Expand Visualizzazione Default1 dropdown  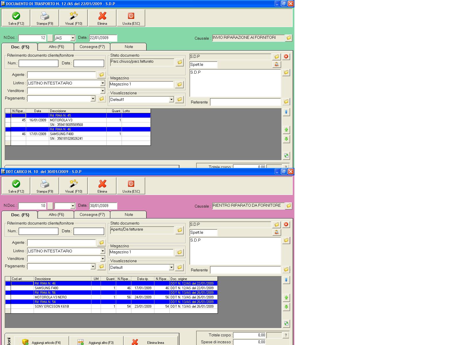(x=171, y=99)
